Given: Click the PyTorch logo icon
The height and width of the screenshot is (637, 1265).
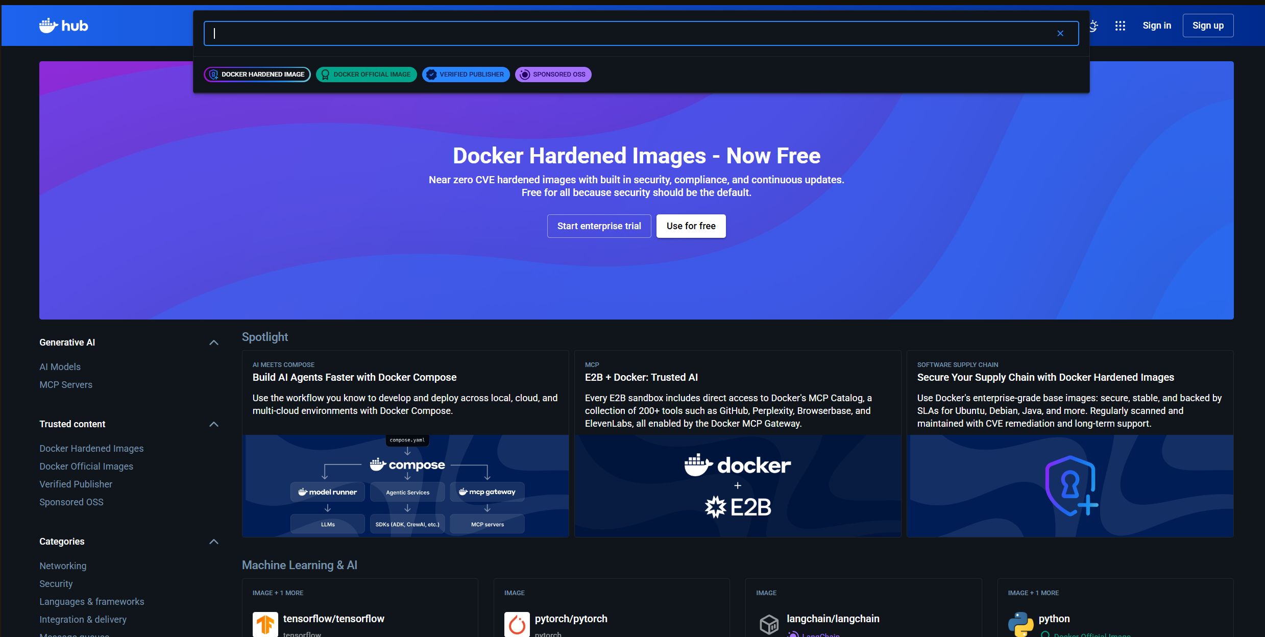Looking at the screenshot, I should coord(517,624).
